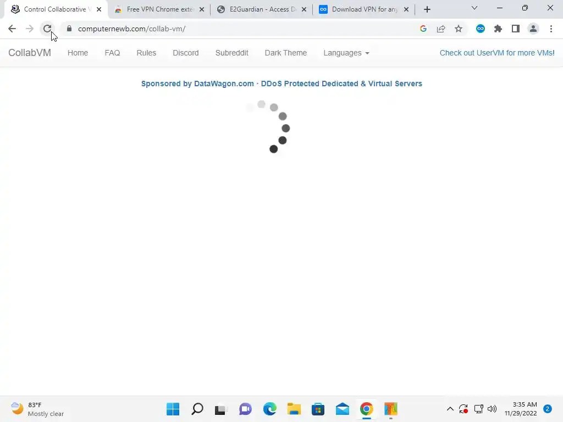The height and width of the screenshot is (422, 563).
Task: Toggle the browser side panel
Action: coord(516,29)
